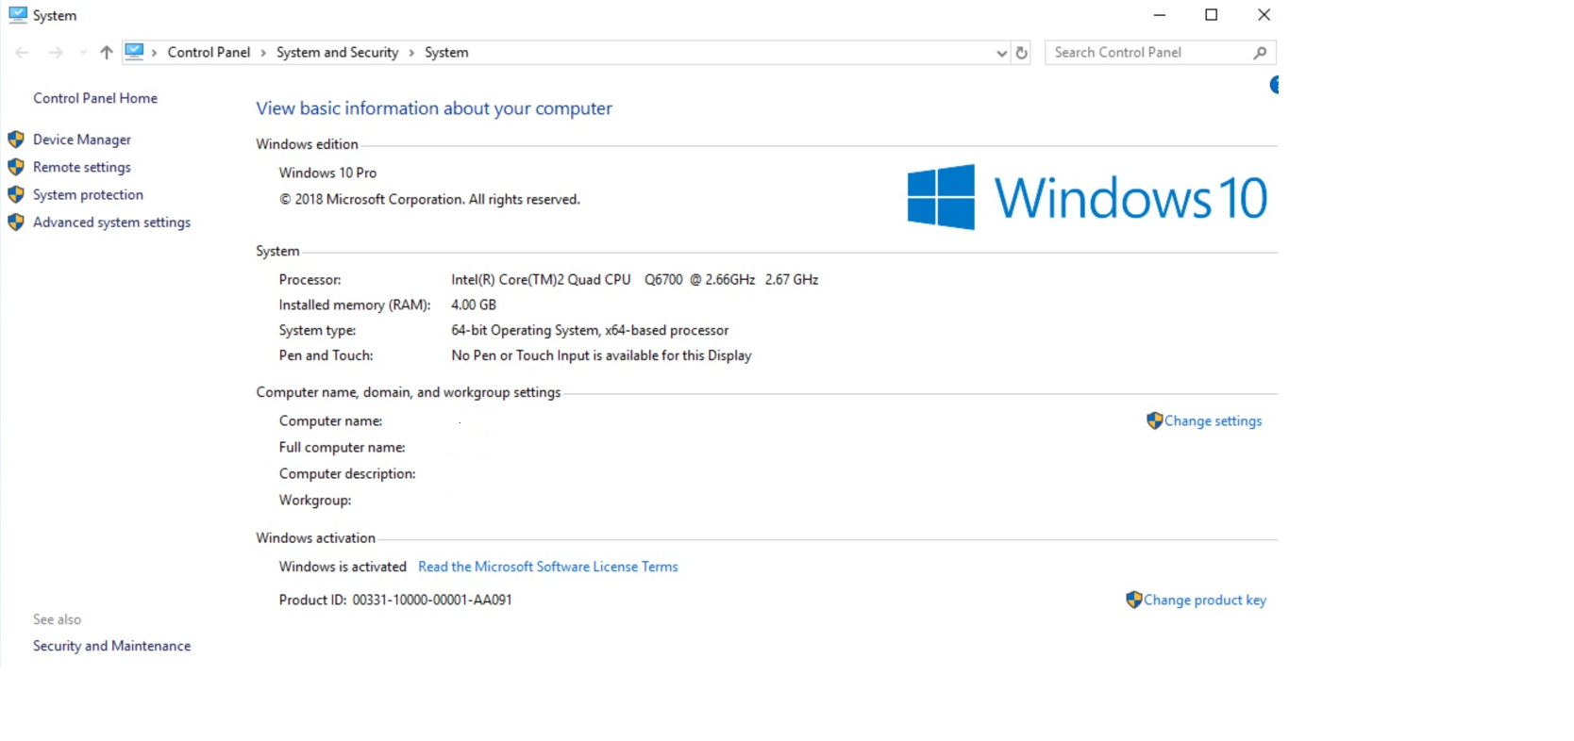The width and height of the screenshot is (1574, 741).
Task: Select the Control Panel breadcrumb
Action: click(209, 53)
